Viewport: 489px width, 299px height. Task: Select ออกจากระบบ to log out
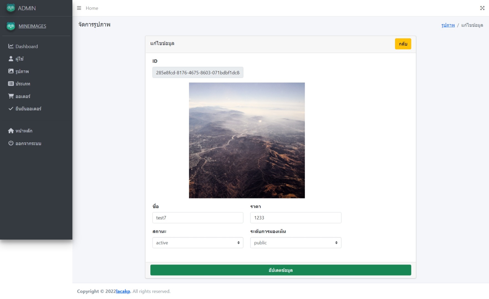[x=36, y=143]
